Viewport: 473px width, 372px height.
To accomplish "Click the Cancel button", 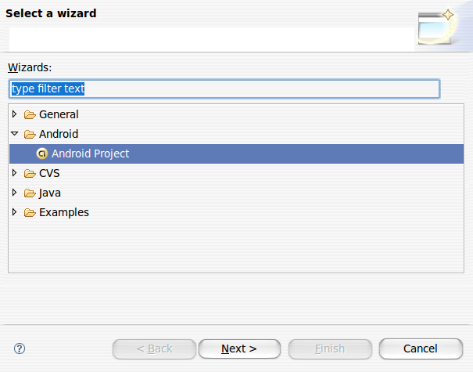I will pyautogui.click(x=421, y=349).
